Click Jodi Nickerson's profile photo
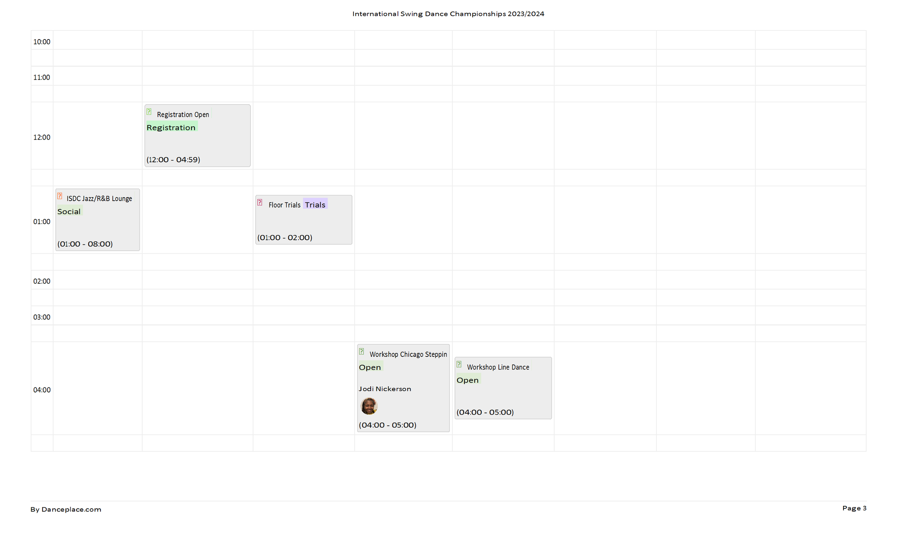 [369, 406]
